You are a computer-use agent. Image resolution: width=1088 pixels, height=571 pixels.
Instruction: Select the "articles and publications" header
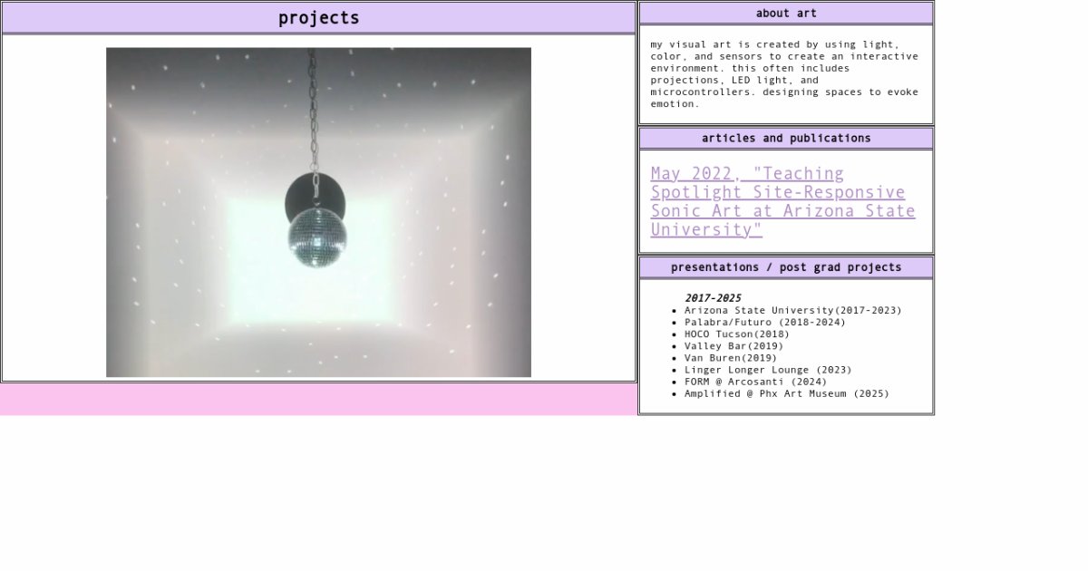point(785,138)
